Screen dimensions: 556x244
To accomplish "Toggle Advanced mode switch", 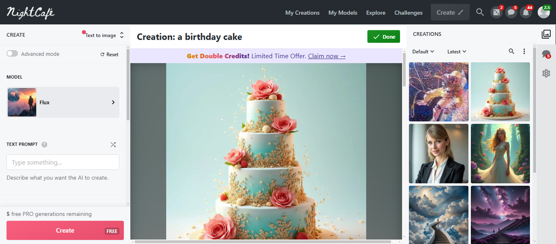I will [12, 53].
